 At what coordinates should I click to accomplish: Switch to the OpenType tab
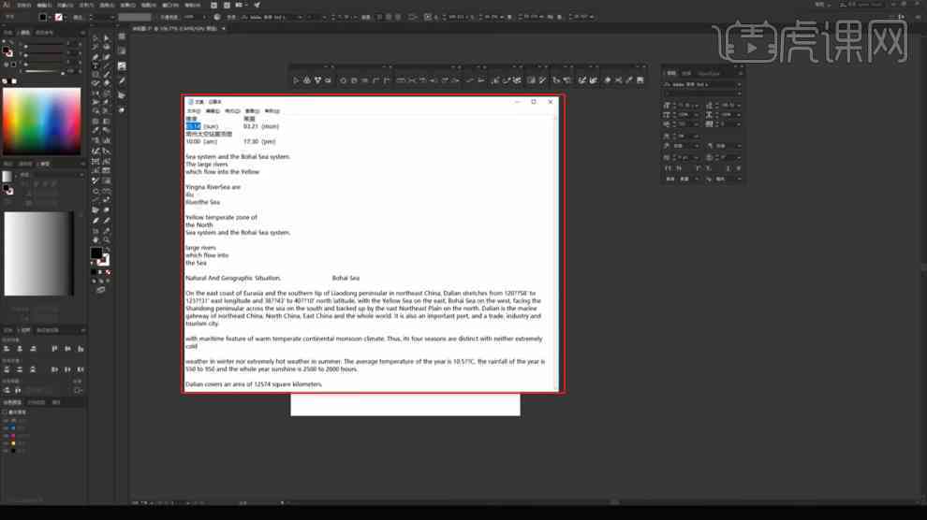(709, 73)
